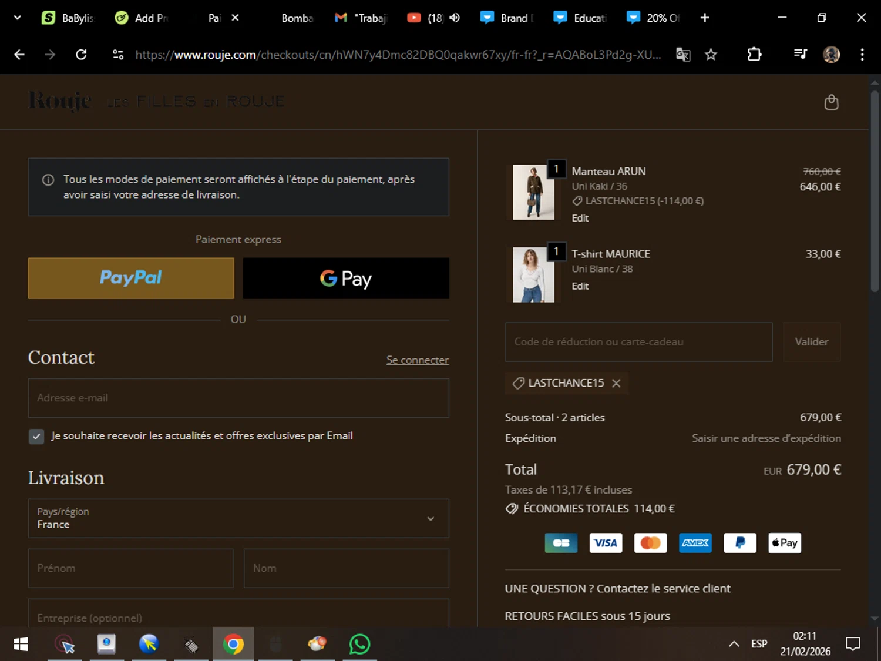Edit the T-shirt MAURICE item
The width and height of the screenshot is (881, 661).
point(580,286)
